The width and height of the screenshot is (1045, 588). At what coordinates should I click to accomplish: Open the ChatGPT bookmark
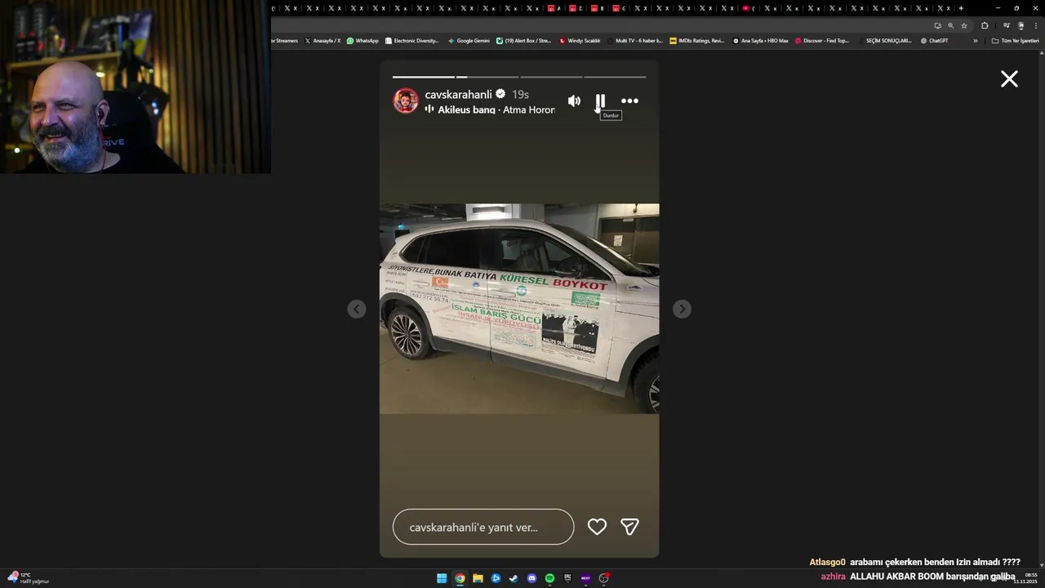point(934,40)
